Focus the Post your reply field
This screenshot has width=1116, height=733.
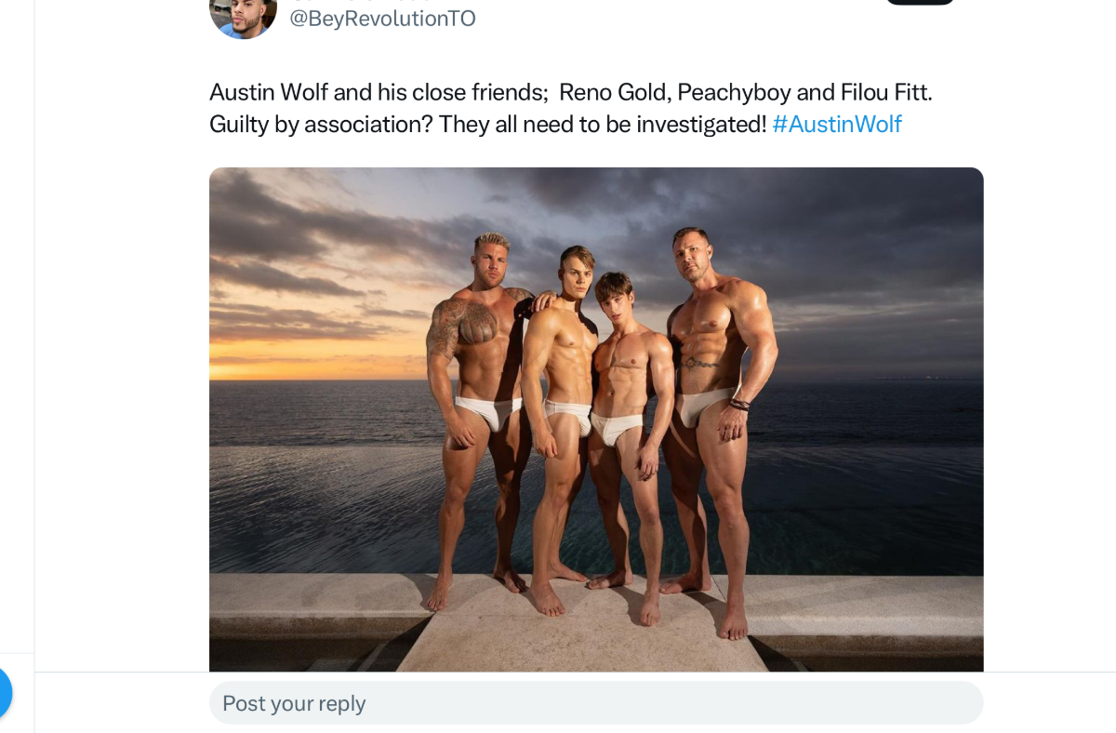(596, 702)
